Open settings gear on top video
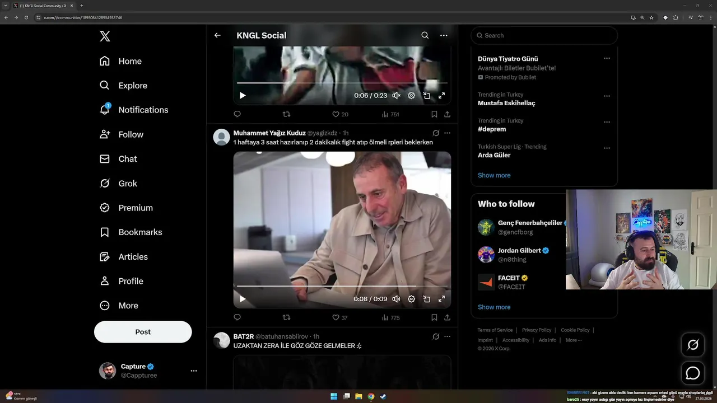 [x=411, y=96]
